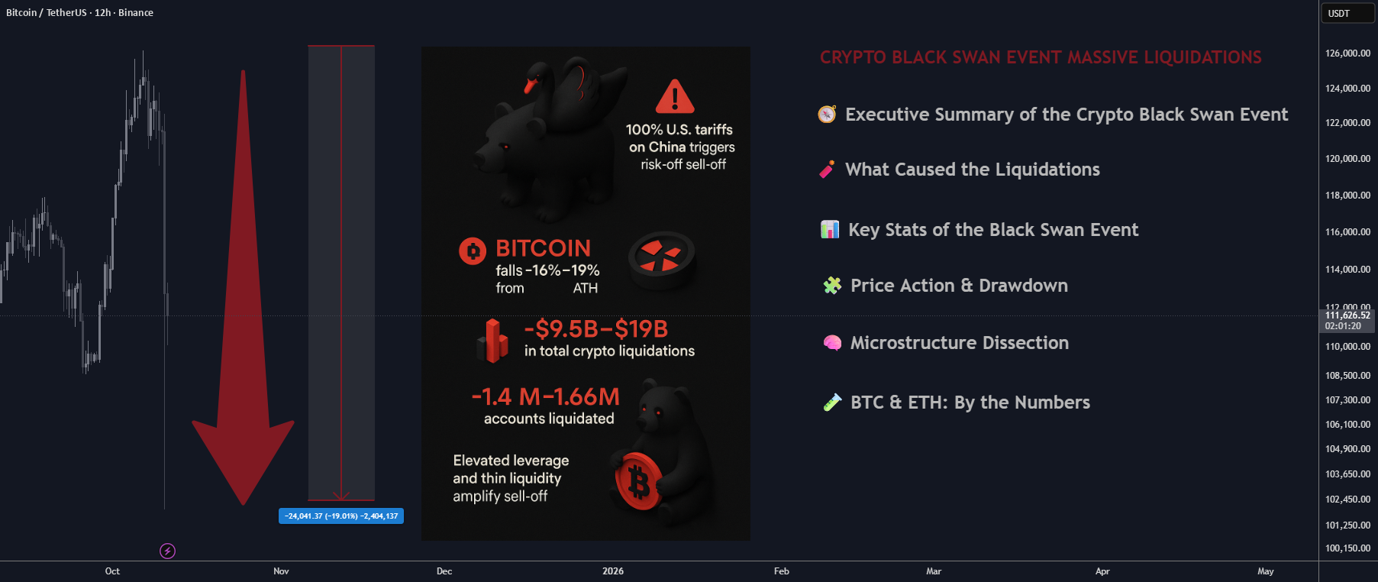Image resolution: width=1378 pixels, height=582 pixels.
Task: Click the 120,000.00 price scale level
Action: point(1347,159)
